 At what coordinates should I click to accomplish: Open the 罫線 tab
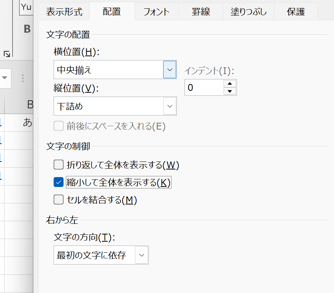pos(201,12)
